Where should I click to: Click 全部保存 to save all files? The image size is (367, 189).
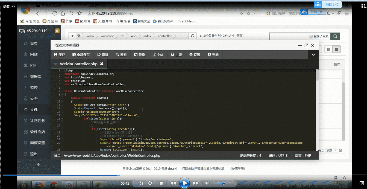tap(81, 55)
